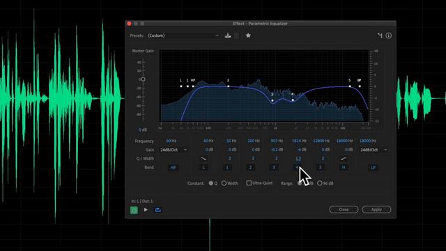Image resolution: width=446 pixels, height=251 pixels.
Task: Select the L control point on the graph
Action: 181,86
